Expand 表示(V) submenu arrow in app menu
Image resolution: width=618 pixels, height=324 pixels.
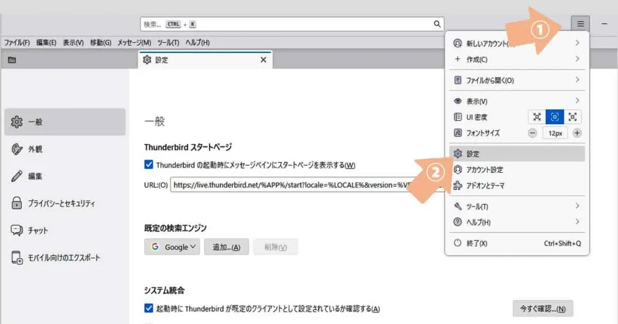[x=577, y=100]
